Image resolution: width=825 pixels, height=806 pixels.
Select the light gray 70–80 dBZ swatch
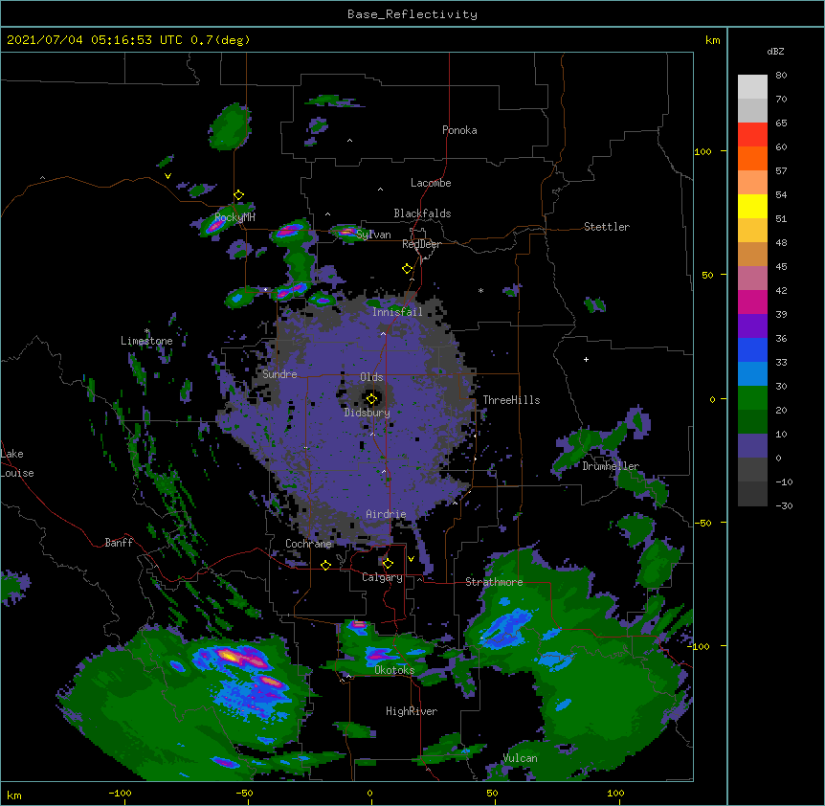(x=752, y=87)
